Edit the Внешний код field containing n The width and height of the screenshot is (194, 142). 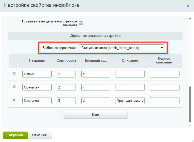[x=96, y=74]
